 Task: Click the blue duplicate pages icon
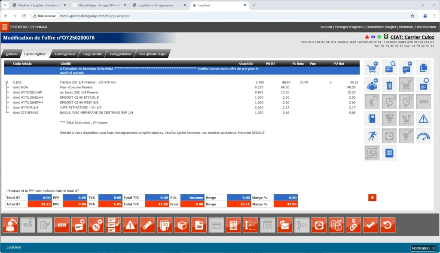423,67
